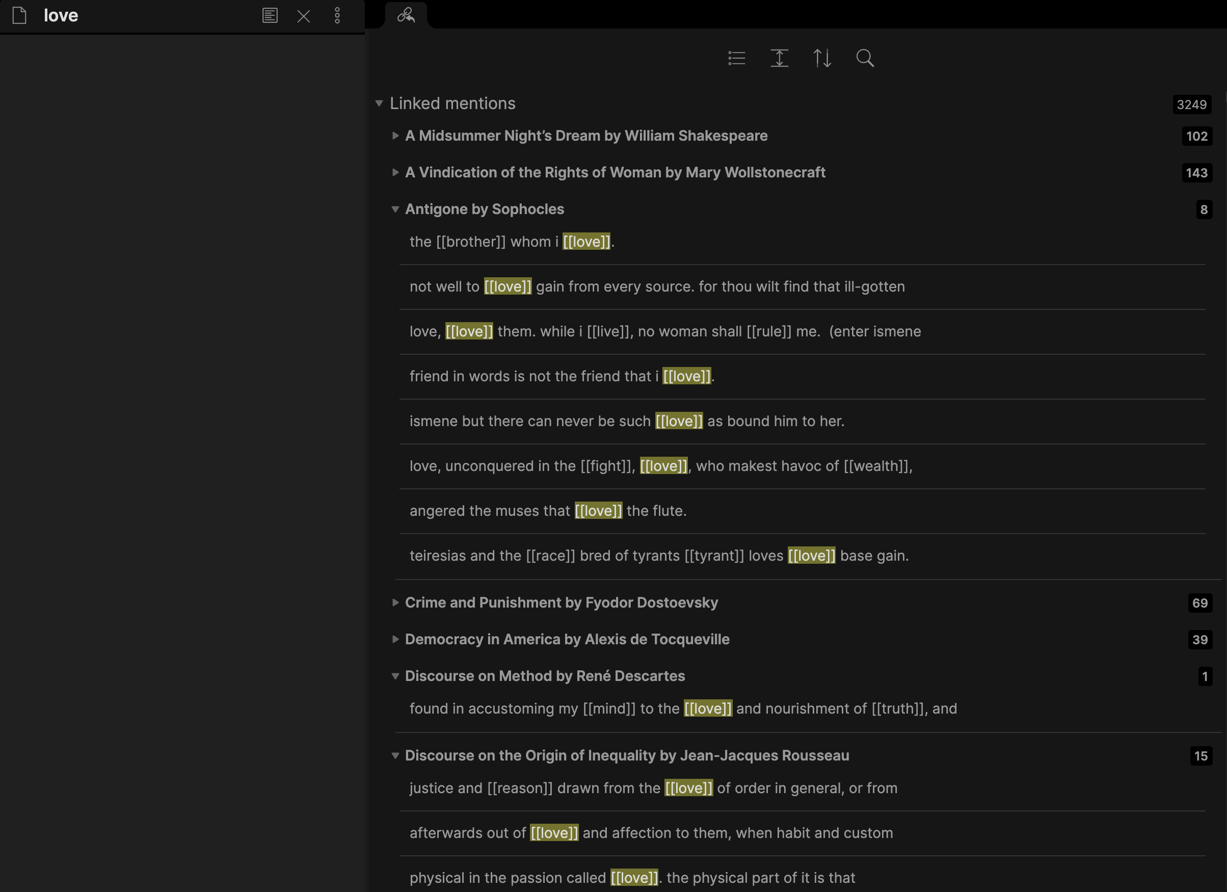Click the file icon next to love title

point(19,15)
